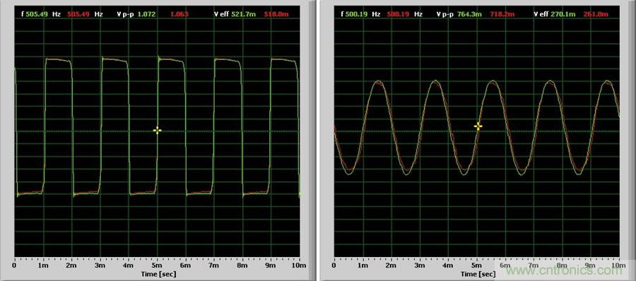The height and width of the screenshot is (281, 636).
Task: Open the www.cntronics.com watermark link
Action: point(565,269)
